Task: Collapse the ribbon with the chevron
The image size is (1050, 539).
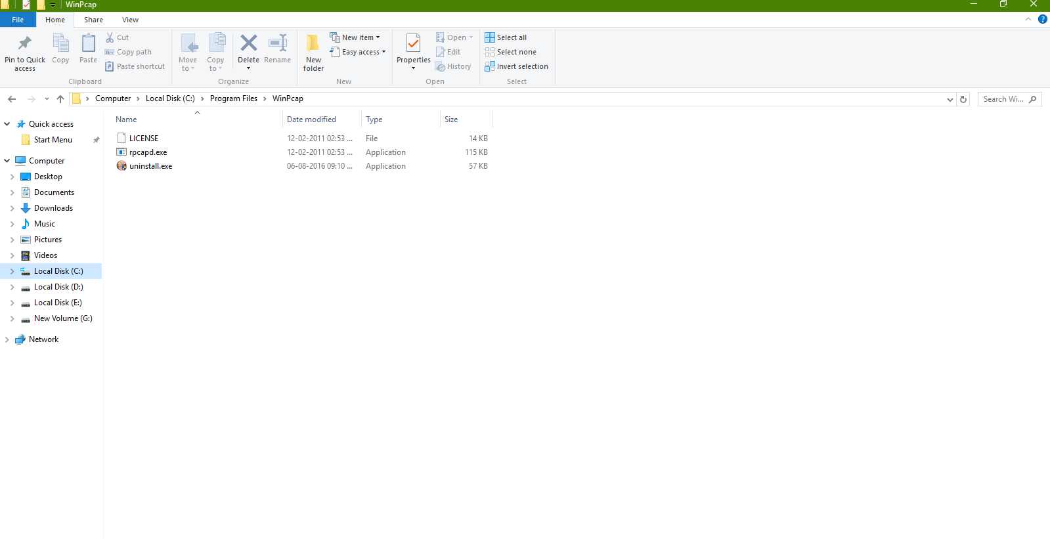Action: click(1028, 19)
